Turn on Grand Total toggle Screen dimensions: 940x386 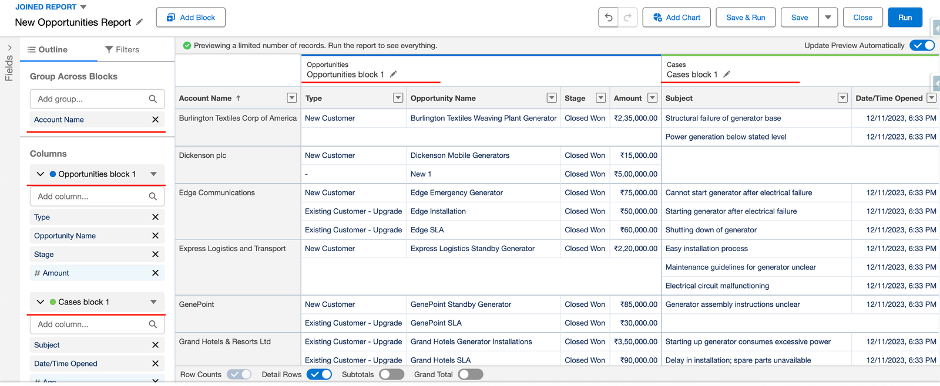click(470, 374)
